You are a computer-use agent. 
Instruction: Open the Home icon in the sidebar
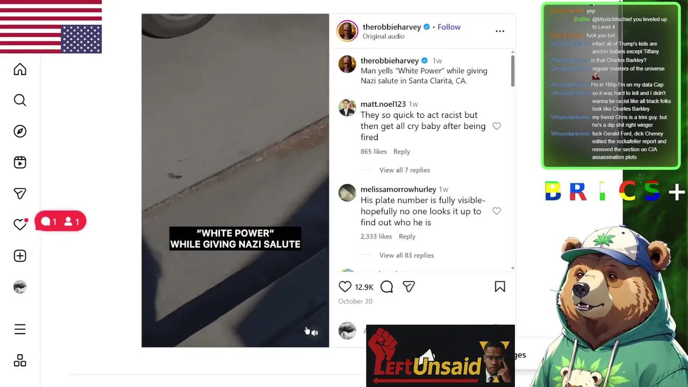coord(20,69)
